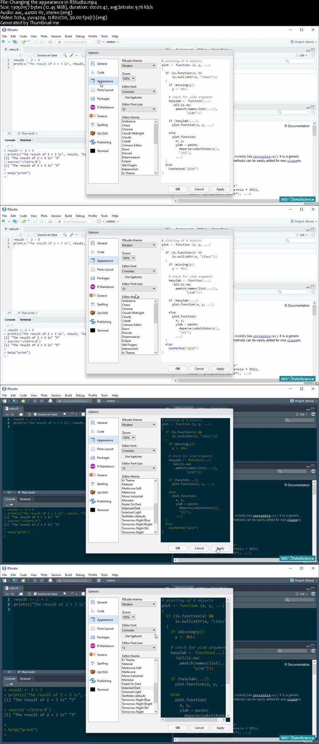The height and width of the screenshot is (744, 319).
Task: Select Dracula theme in the 00:00:25 frame list
Action: [x=127, y=153]
